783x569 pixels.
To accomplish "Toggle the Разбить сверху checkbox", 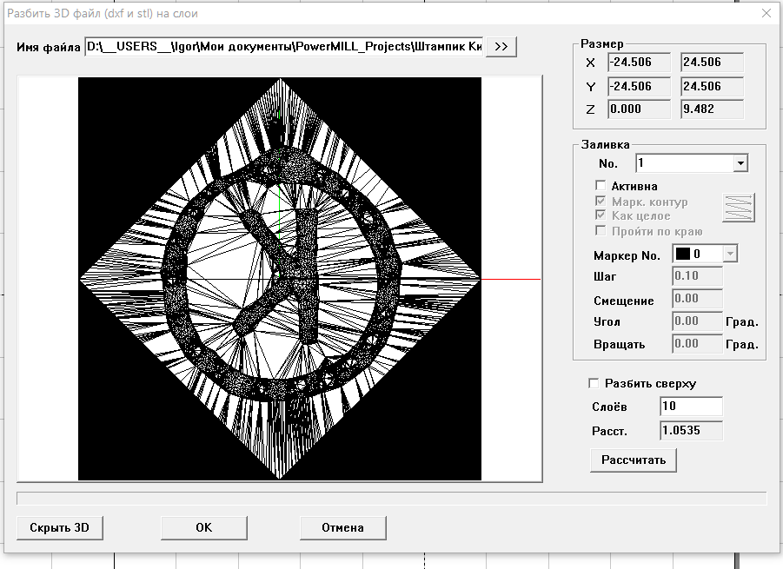I will tap(594, 383).
